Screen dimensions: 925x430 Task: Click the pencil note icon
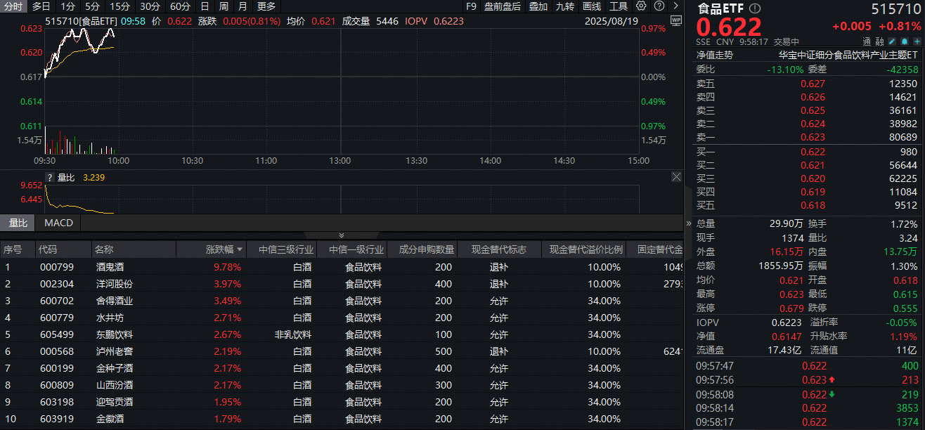tap(893, 41)
